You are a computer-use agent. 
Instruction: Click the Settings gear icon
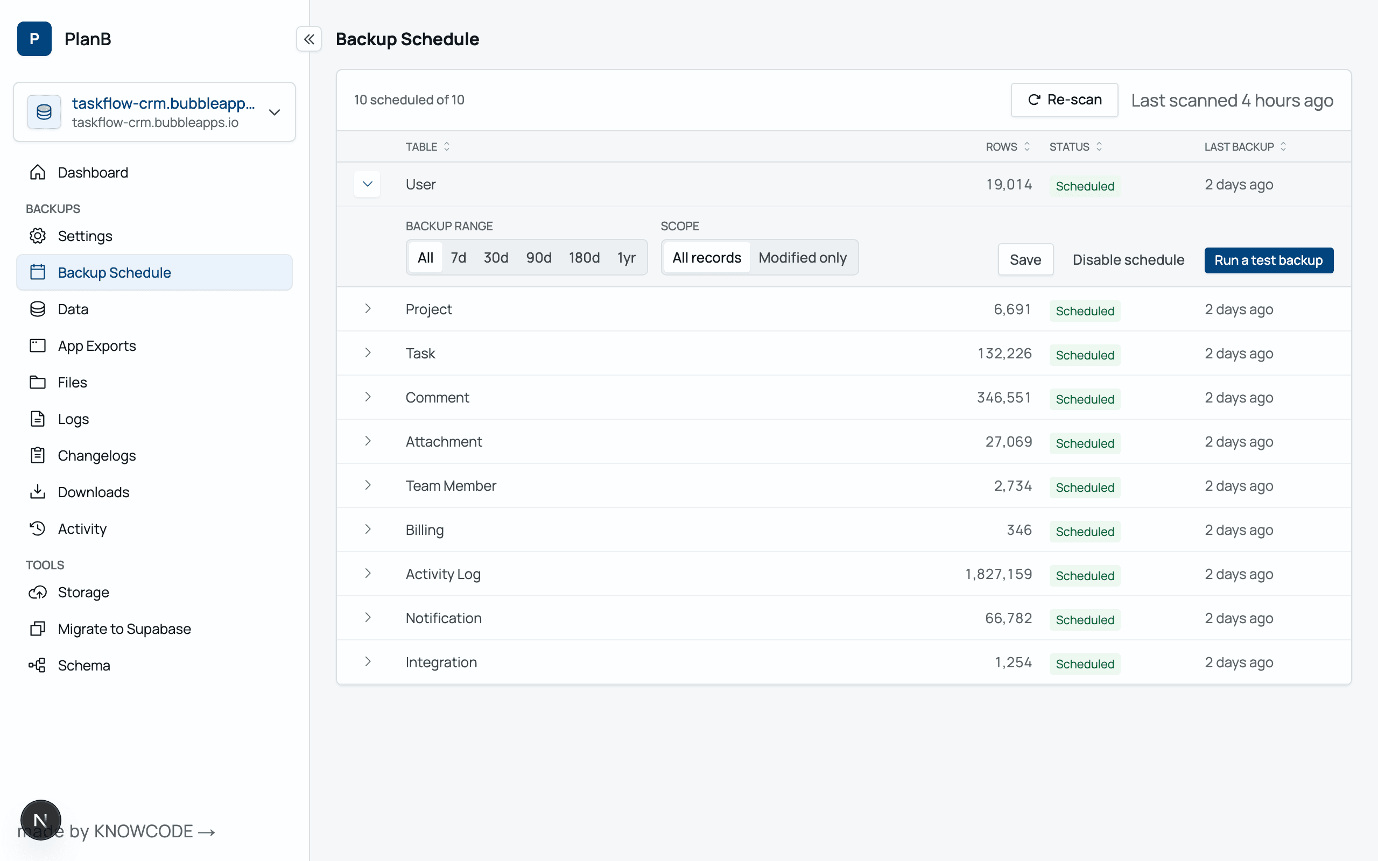coord(38,236)
